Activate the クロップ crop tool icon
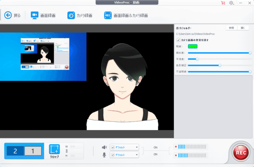 [54, 150]
